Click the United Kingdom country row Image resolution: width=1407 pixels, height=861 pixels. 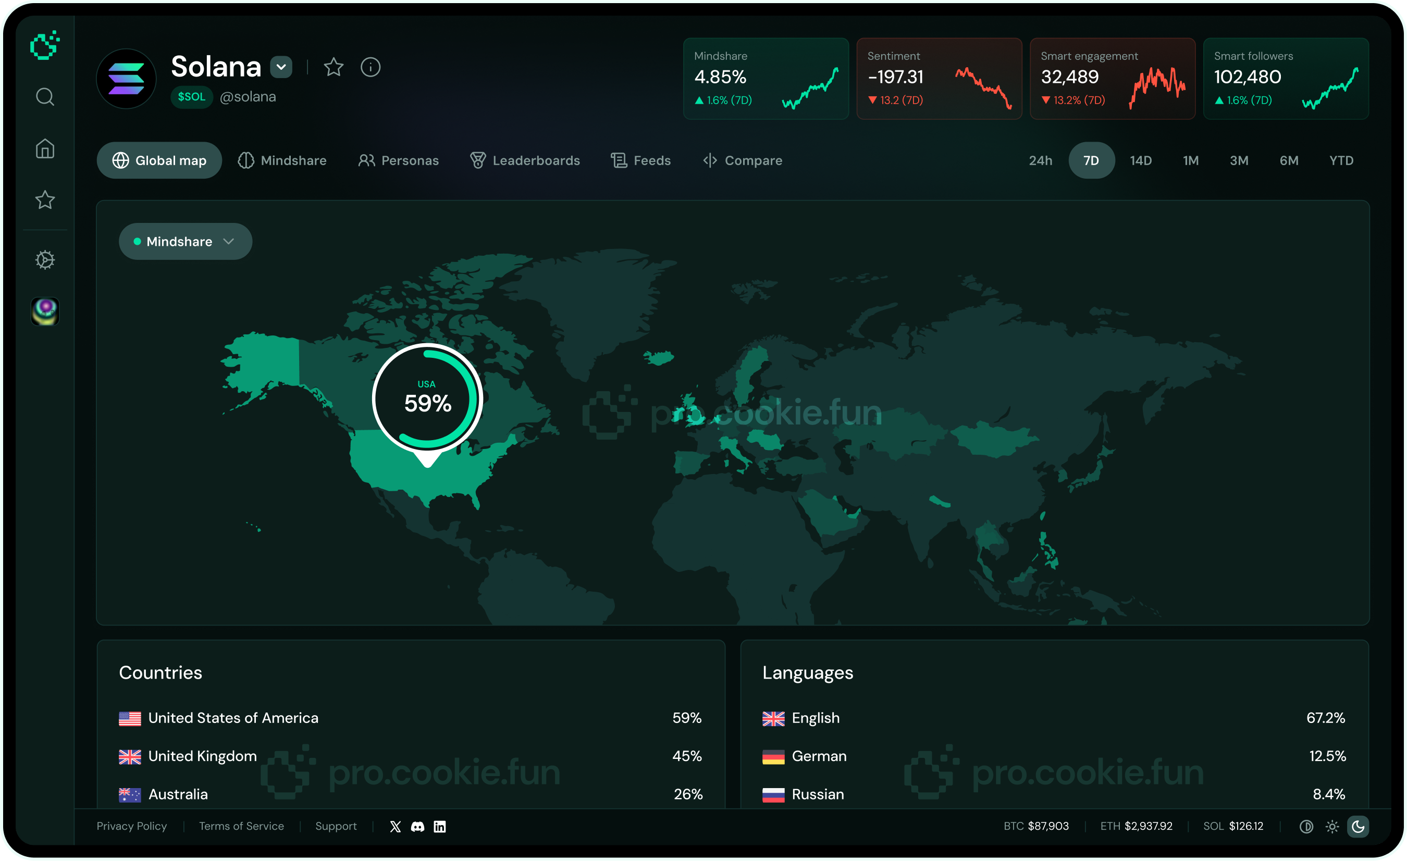click(x=410, y=756)
